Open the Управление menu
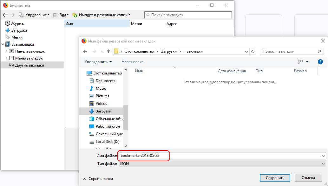The width and height of the screenshot is (328, 186). 34,15
